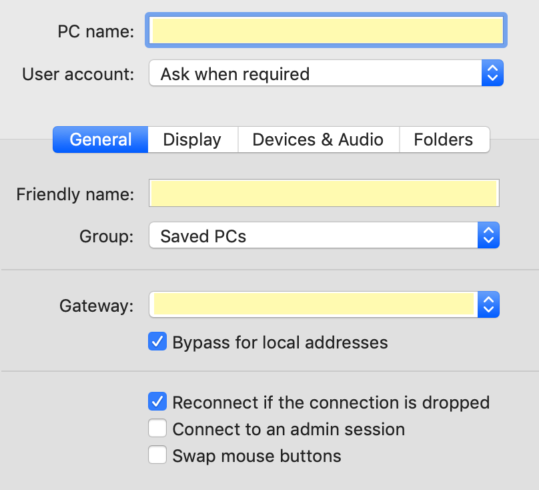Screen dimensions: 539x490
Task: Go to the Folders tab
Action: 444,140
